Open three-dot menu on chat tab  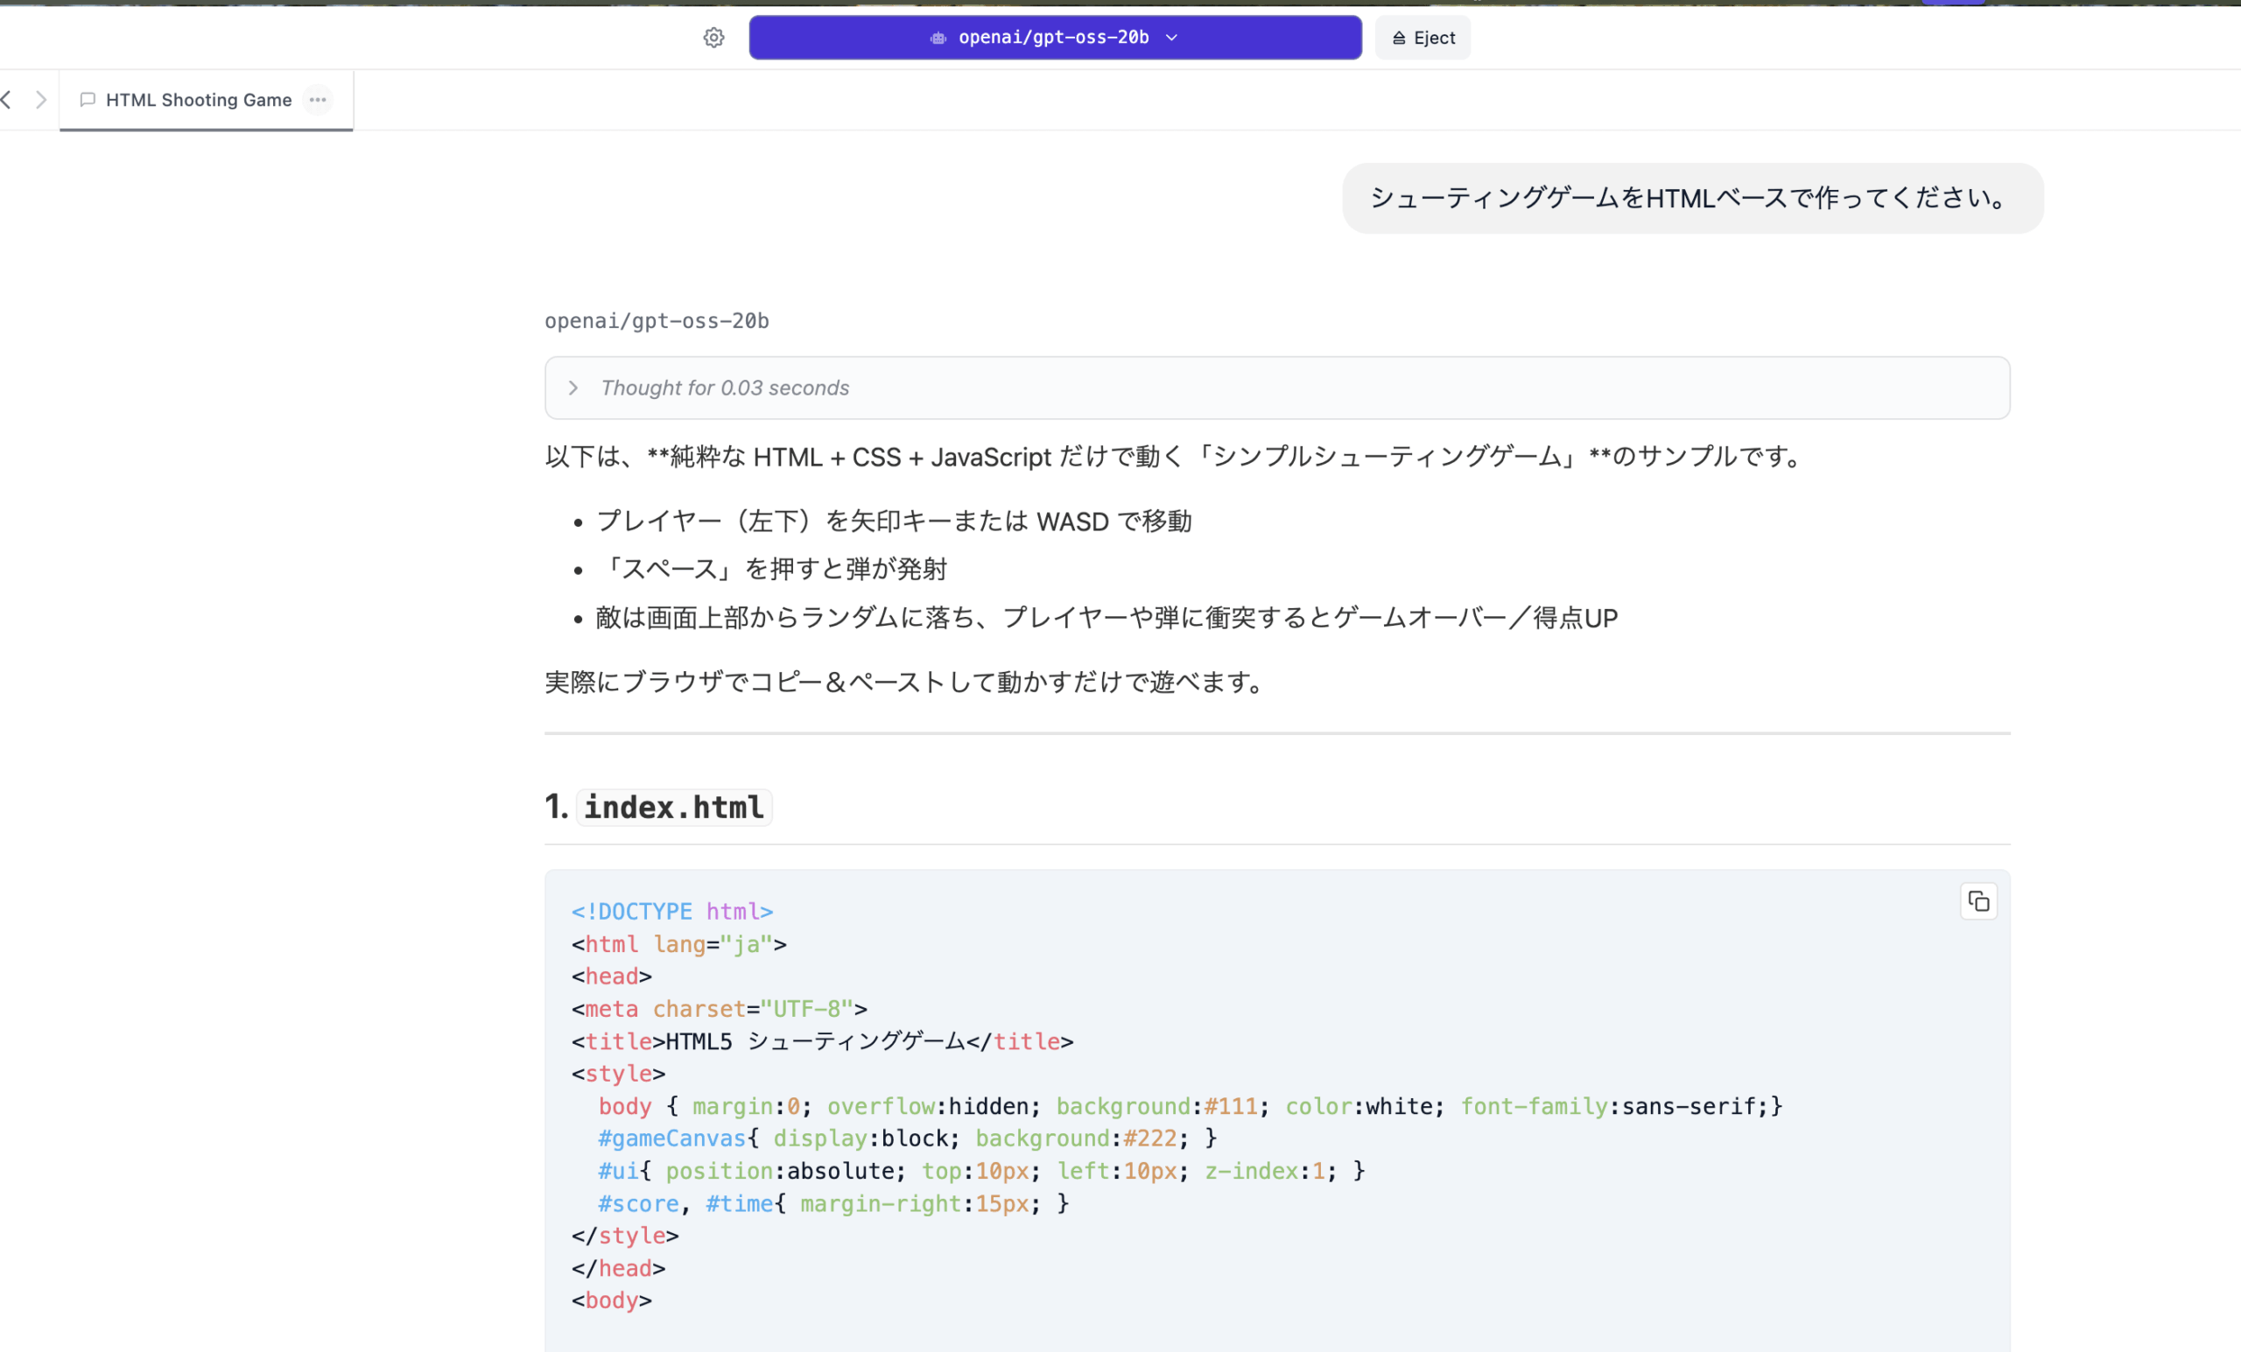click(x=318, y=100)
